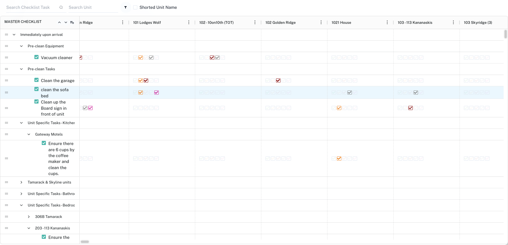The width and height of the screenshot is (508, 245).
Task: Toggle orange Vacuum cleaner checkbox under 101 Lodges Wolf
Action: (141, 58)
